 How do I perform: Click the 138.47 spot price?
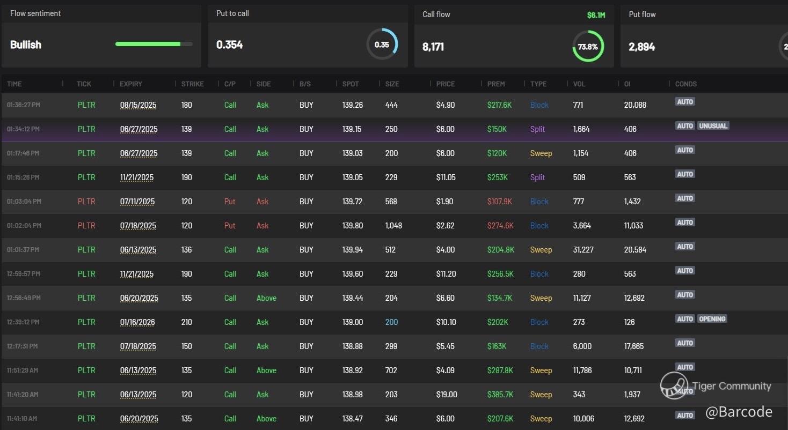pyautogui.click(x=353, y=419)
